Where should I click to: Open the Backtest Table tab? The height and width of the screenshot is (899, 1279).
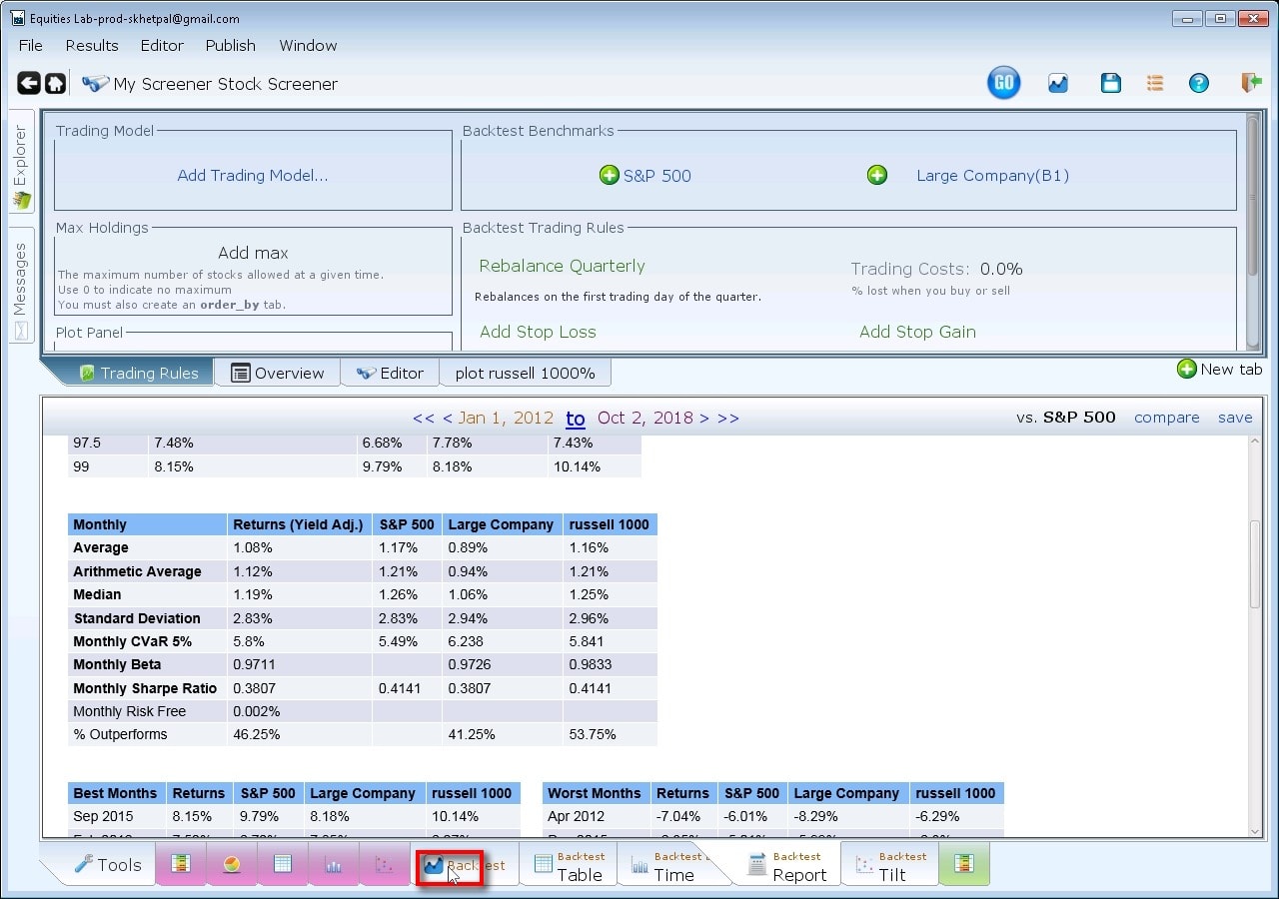568,865
